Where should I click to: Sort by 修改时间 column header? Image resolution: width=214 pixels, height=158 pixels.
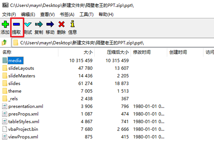point(149,52)
